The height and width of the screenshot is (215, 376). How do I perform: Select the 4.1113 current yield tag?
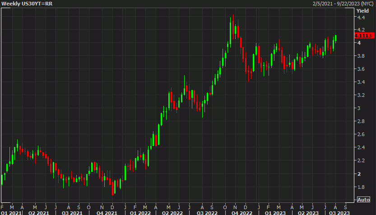click(x=364, y=36)
